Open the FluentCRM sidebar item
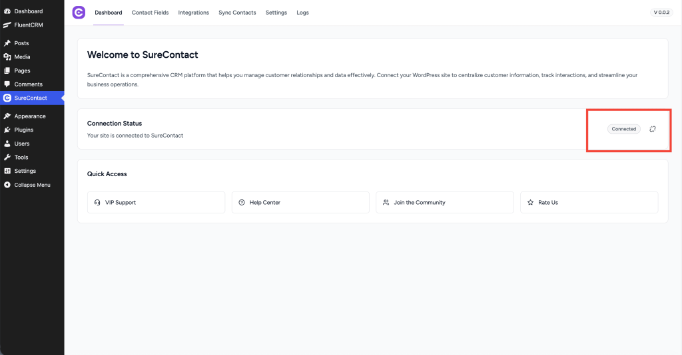The width and height of the screenshot is (682, 355). [28, 25]
